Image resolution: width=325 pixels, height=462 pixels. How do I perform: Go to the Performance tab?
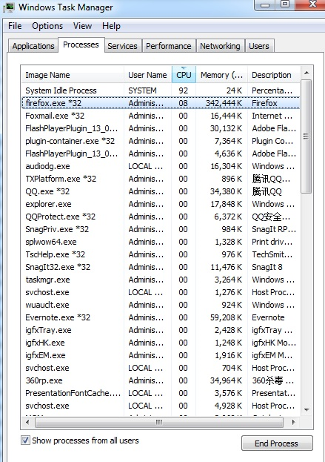[169, 46]
